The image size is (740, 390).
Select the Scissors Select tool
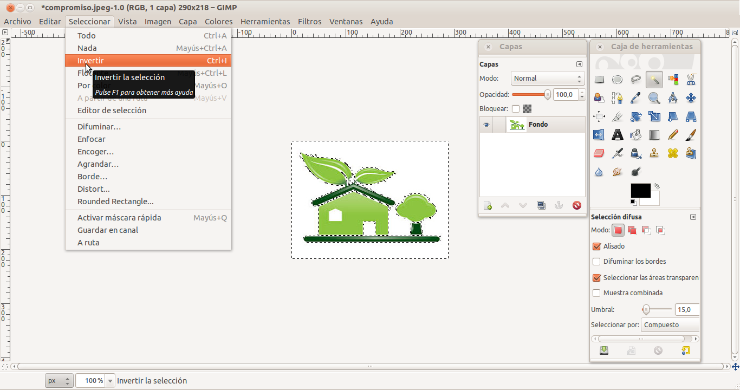click(691, 80)
